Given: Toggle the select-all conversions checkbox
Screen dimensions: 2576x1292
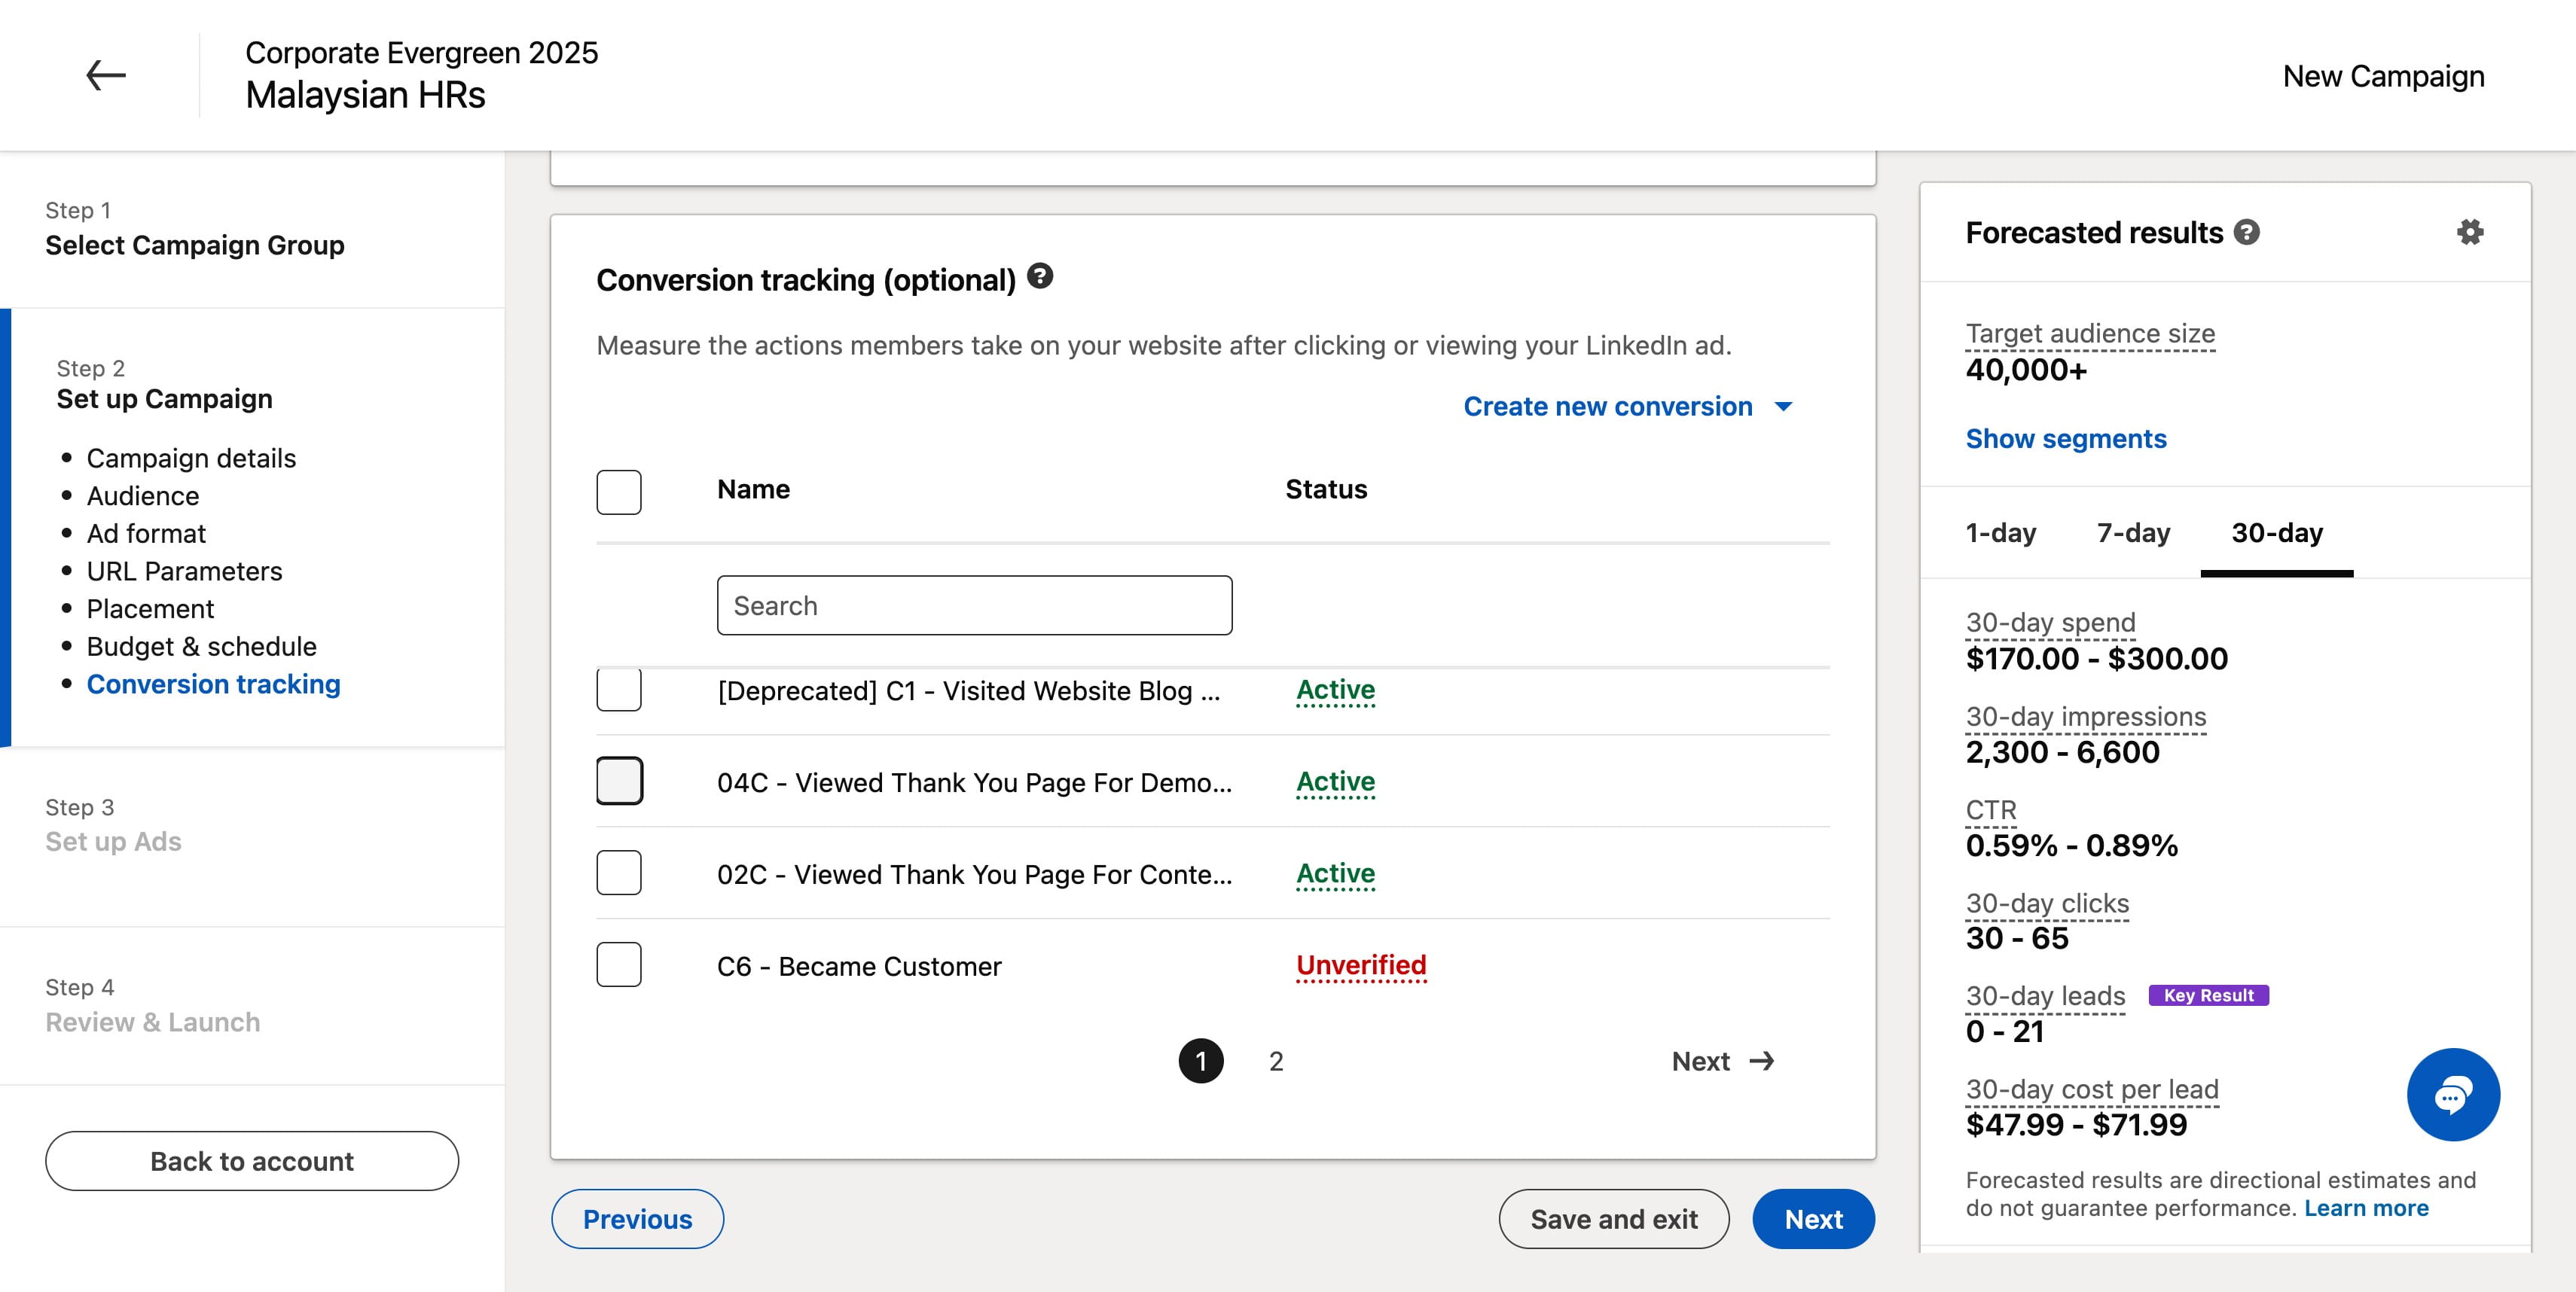Looking at the screenshot, I should (x=619, y=492).
